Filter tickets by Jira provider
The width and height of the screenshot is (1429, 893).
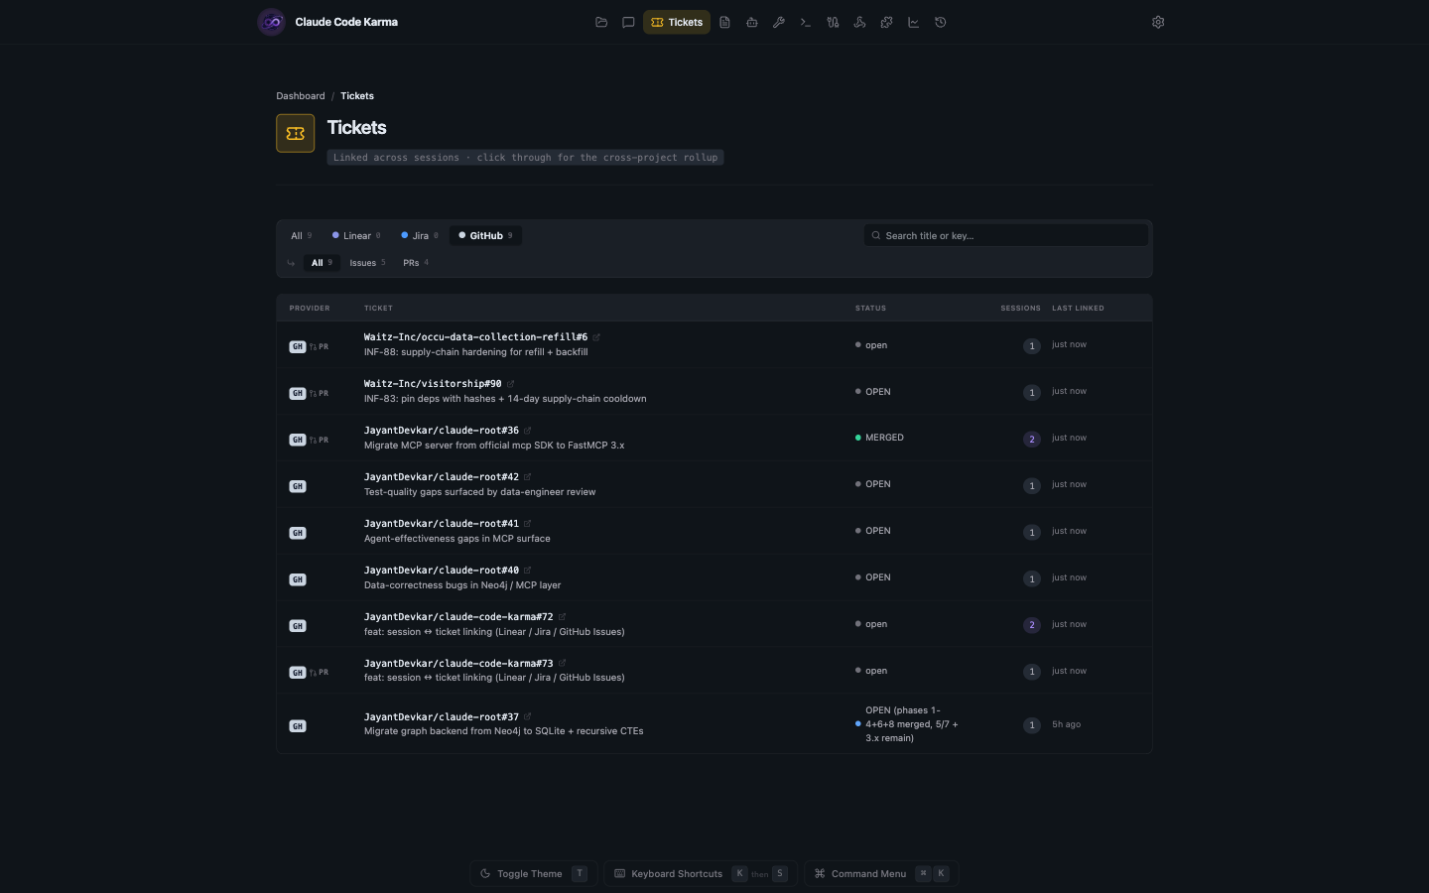tap(420, 236)
